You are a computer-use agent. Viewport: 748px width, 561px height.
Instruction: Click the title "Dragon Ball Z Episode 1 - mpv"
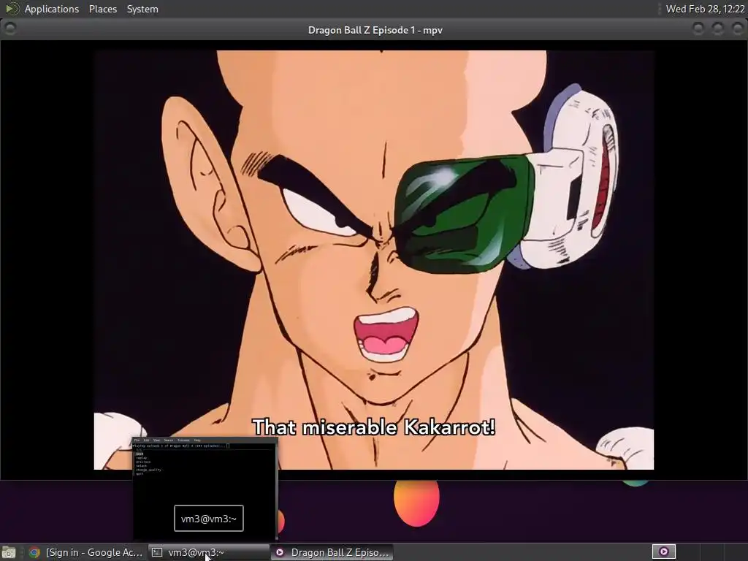[375, 30]
